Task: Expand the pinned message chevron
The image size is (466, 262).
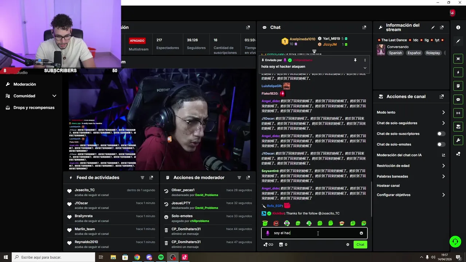Action: 365,68
